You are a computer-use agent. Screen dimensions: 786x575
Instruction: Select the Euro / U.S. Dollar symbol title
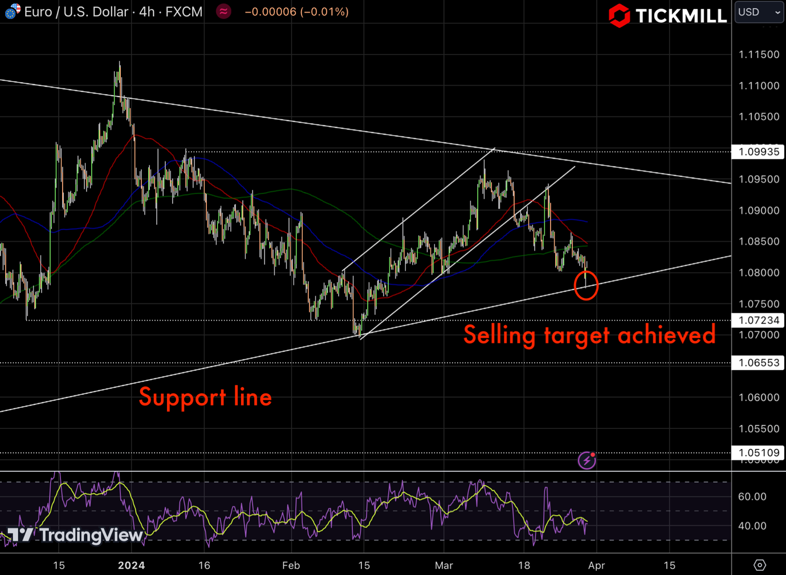[76, 12]
